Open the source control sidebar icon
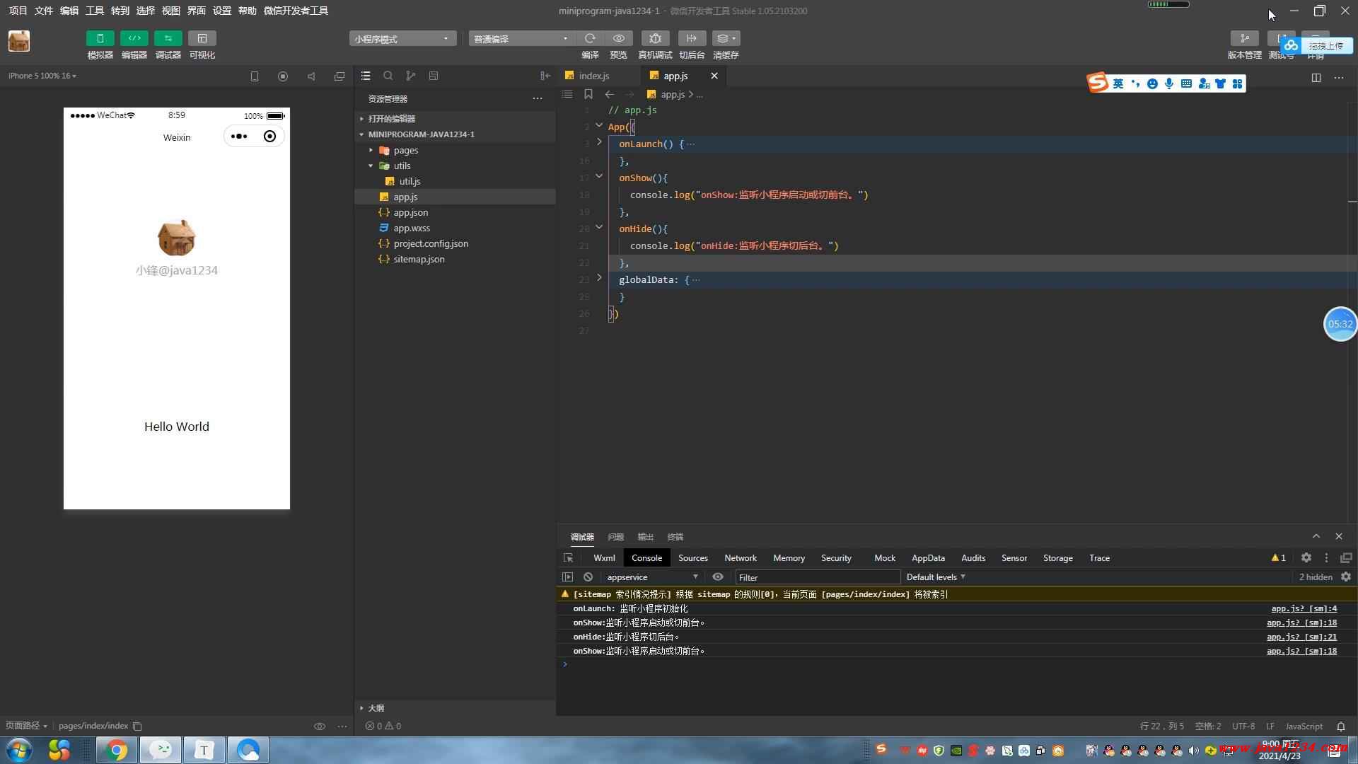Image resolution: width=1358 pixels, height=764 pixels. pos(411,76)
